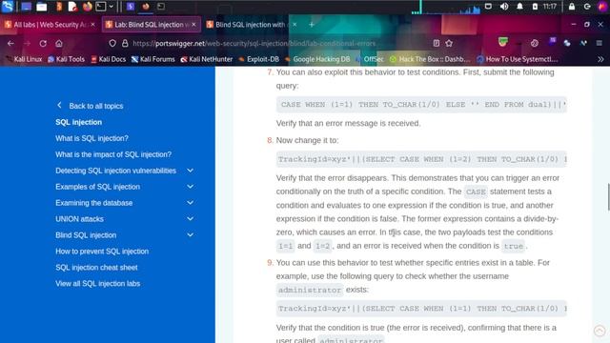
Task: Open the display settings tray icon
Action: tap(488, 7)
